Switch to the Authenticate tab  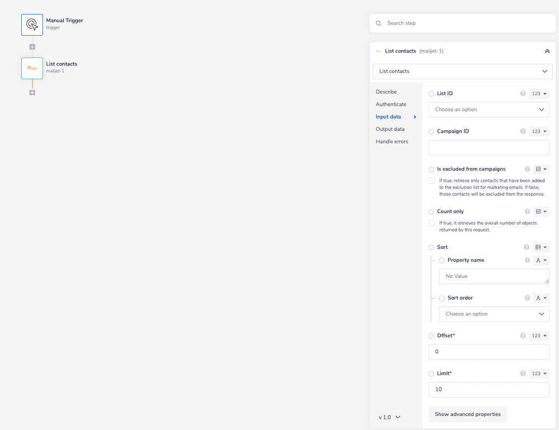[391, 105]
